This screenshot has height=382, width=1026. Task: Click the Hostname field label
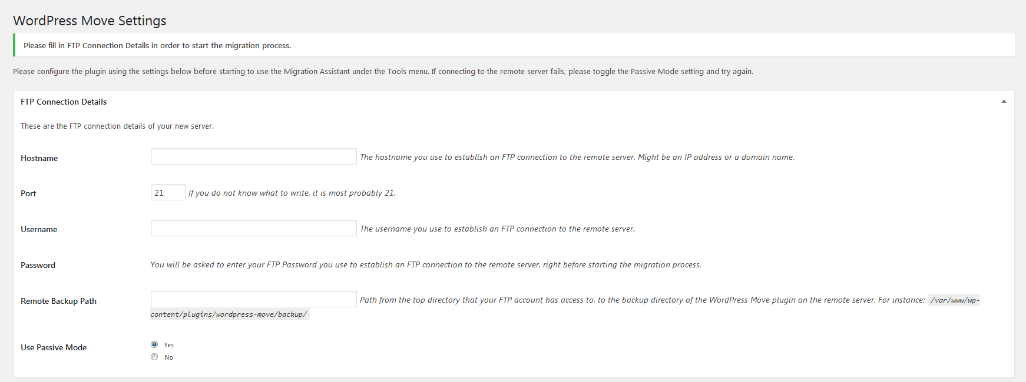39,158
